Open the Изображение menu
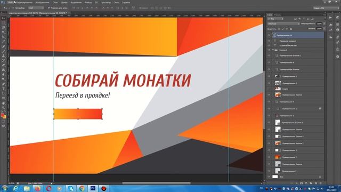The width and height of the screenshot is (341, 192). point(43,2)
